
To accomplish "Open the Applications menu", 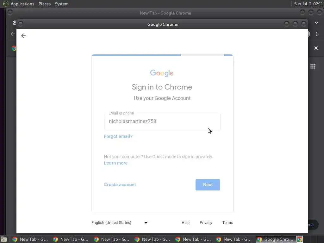I will [22, 4].
